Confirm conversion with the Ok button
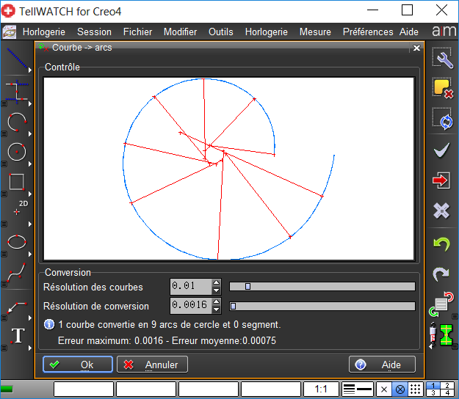 (78, 365)
